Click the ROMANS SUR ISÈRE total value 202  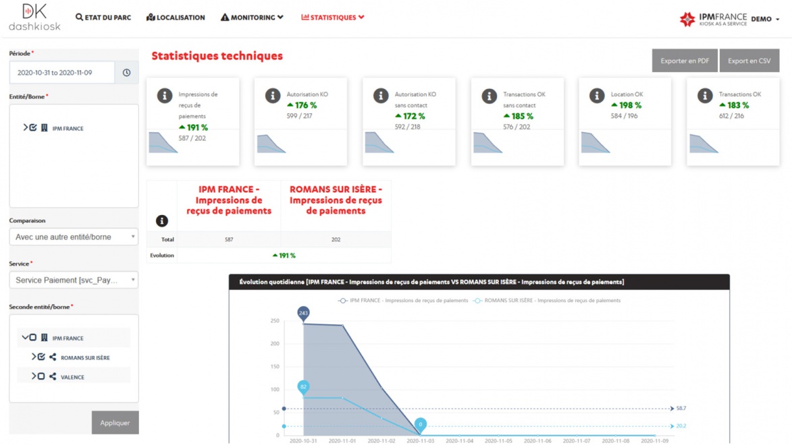point(336,239)
